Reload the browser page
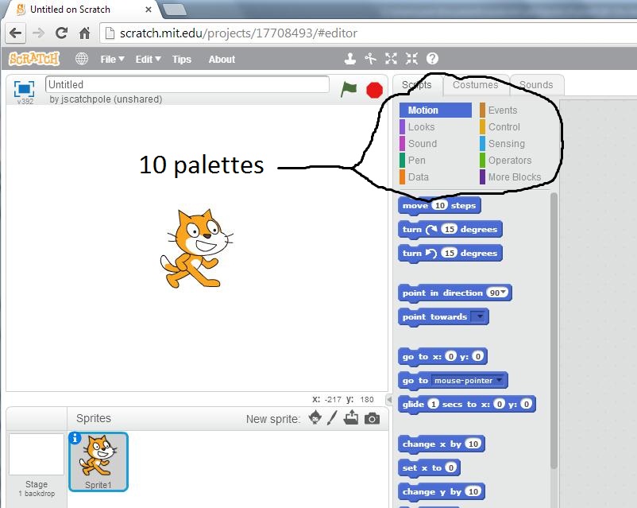The height and width of the screenshot is (508, 637). tap(61, 33)
